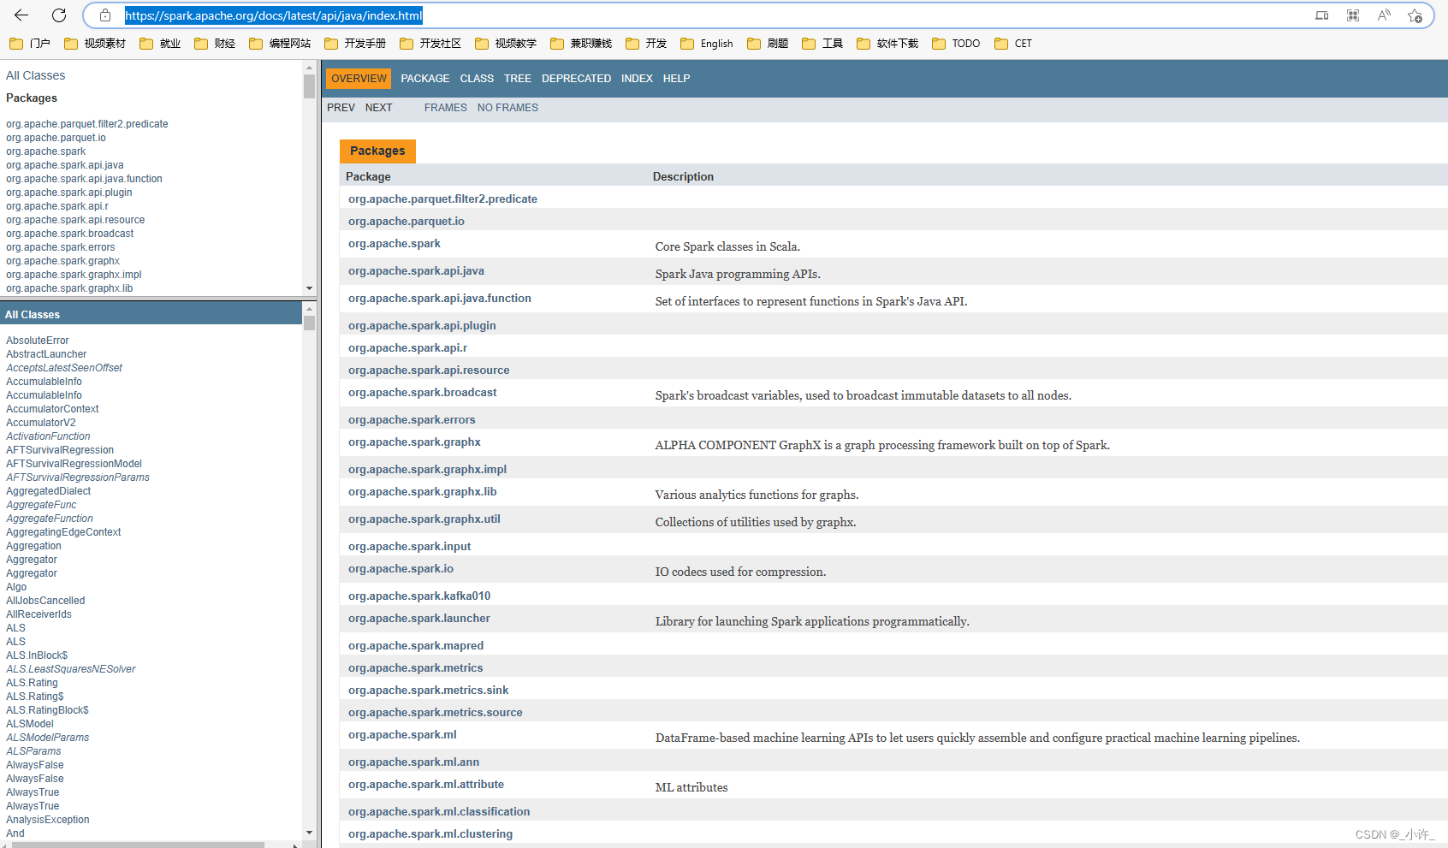The image size is (1448, 848).
Task: Click the NO FRAMES link
Action: (507, 107)
